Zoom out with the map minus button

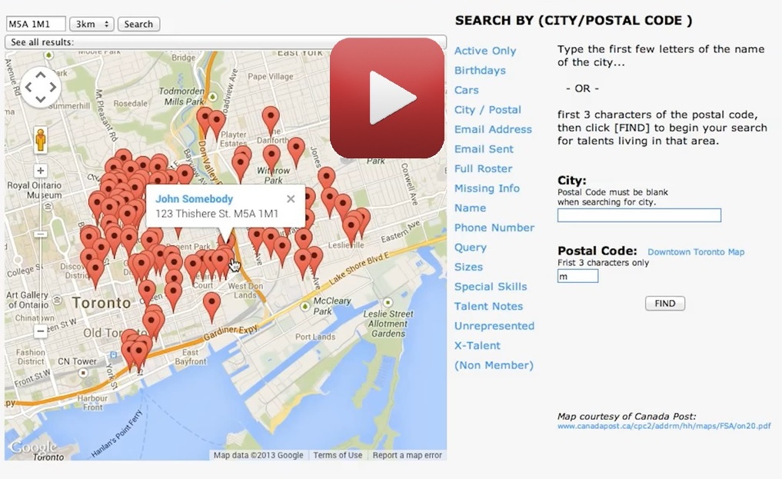tap(40, 332)
